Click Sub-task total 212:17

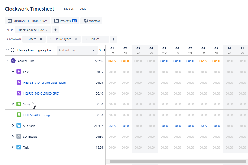click(99, 126)
